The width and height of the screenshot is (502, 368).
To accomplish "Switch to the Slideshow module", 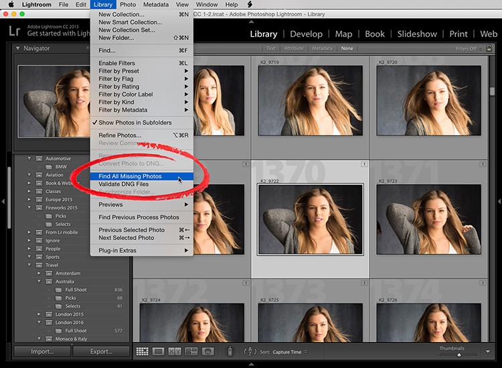I will point(417,34).
